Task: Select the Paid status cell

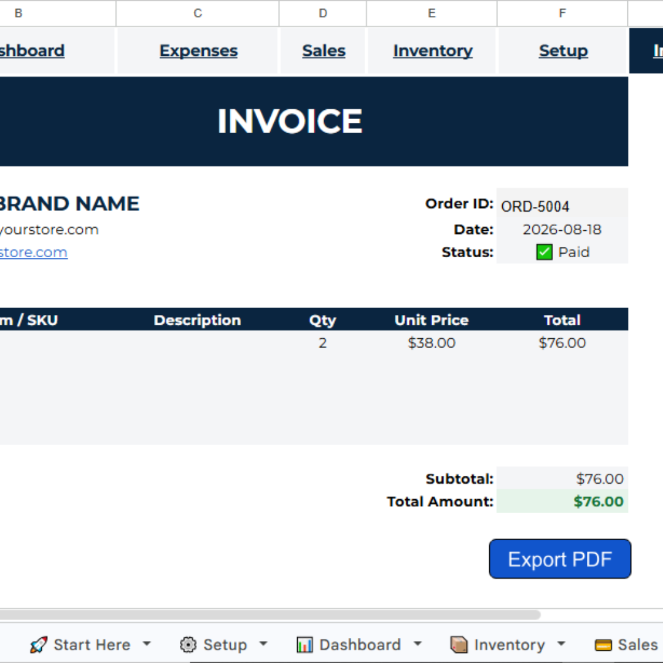Action: click(x=562, y=252)
